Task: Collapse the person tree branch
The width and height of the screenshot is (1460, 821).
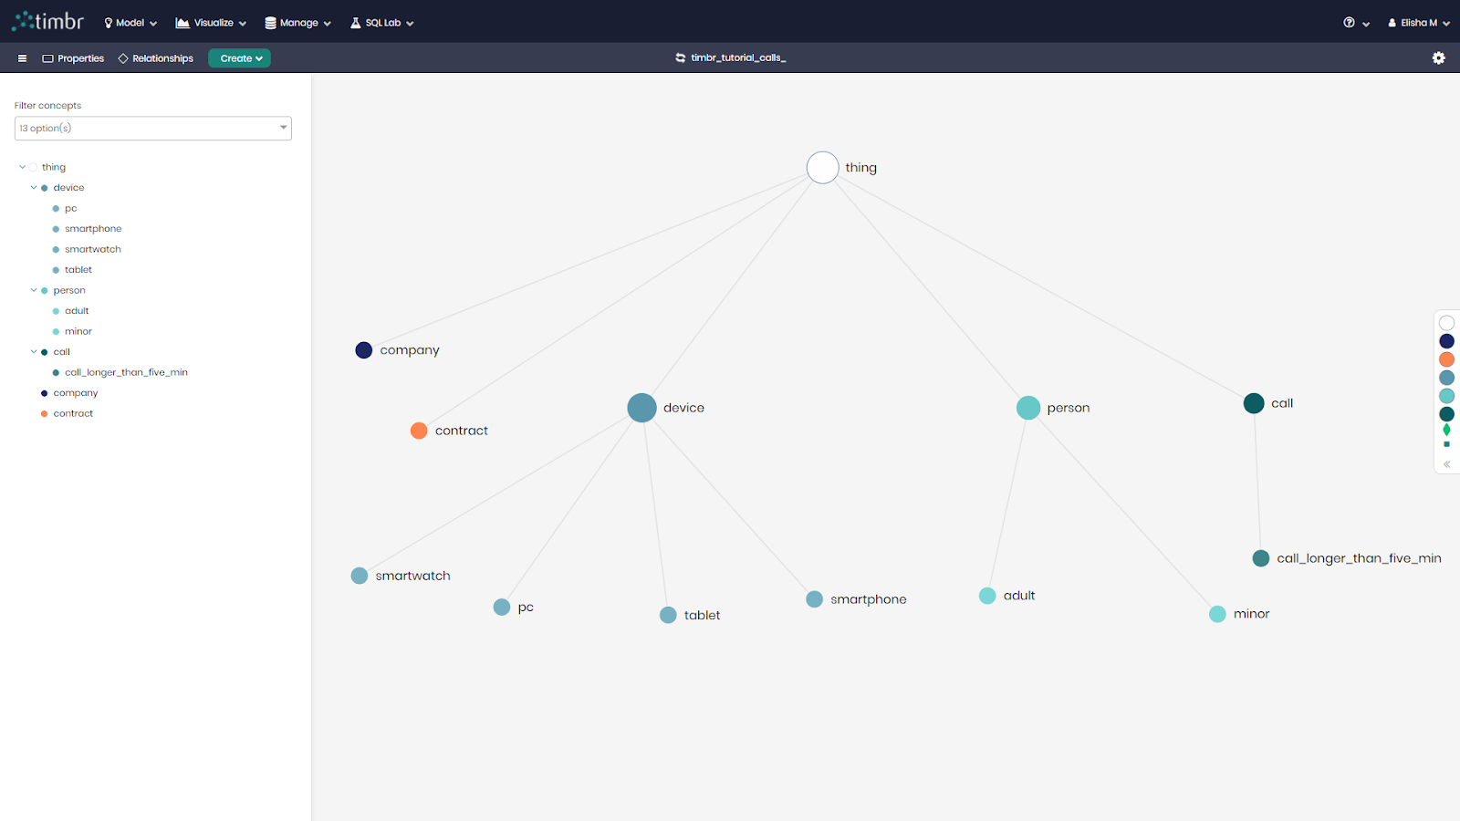Action: click(x=34, y=290)
